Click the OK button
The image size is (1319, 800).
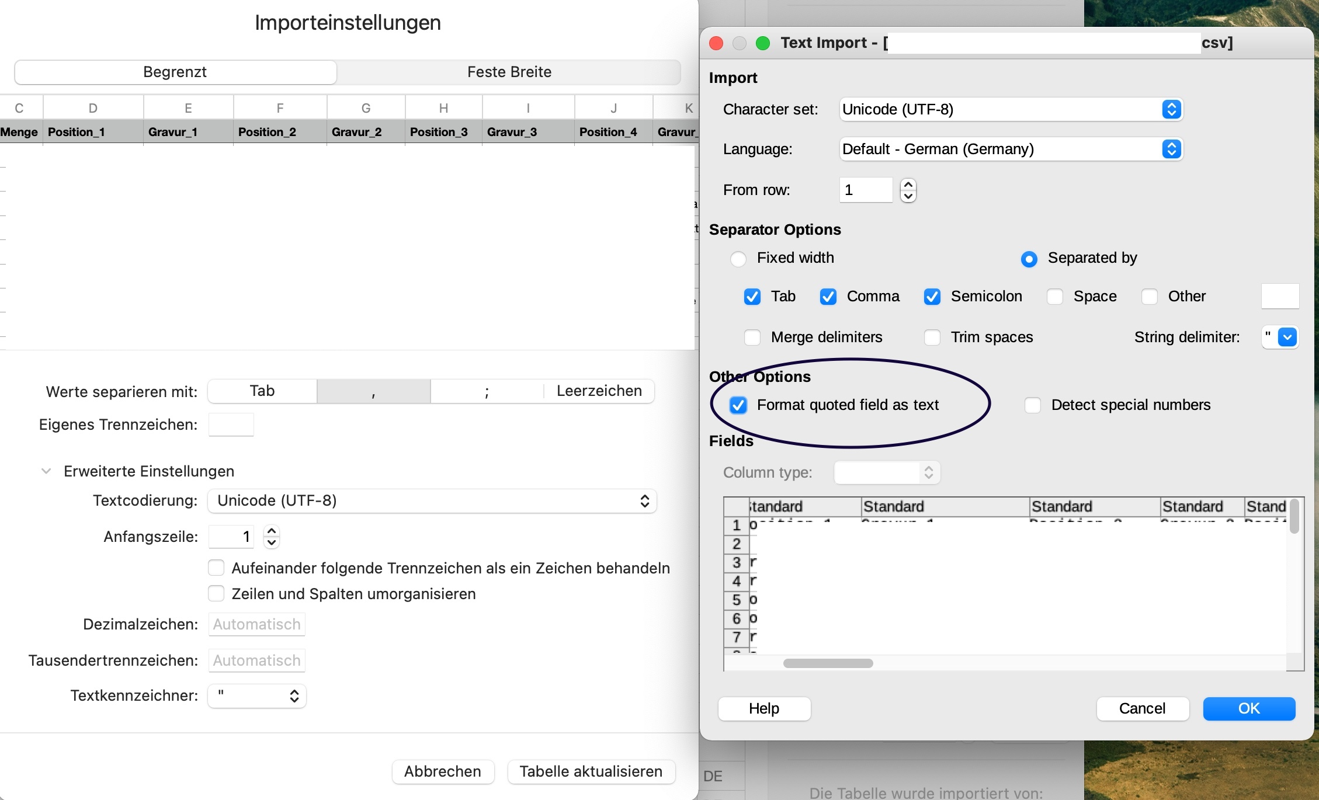(1248, 708)
